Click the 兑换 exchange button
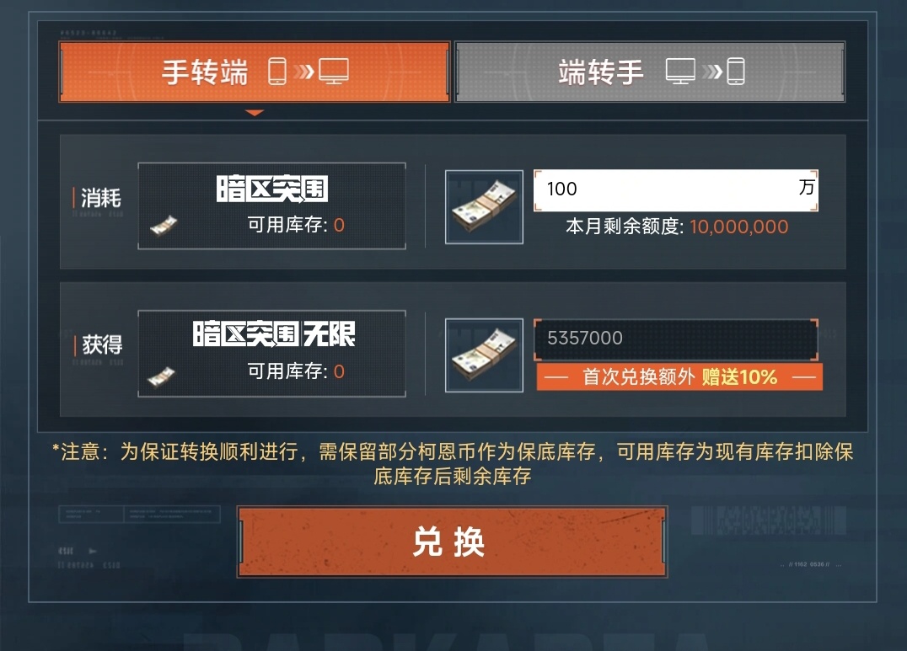Image resolution: width=907 pixels, height=651 pixels. (x=453, y=542)
